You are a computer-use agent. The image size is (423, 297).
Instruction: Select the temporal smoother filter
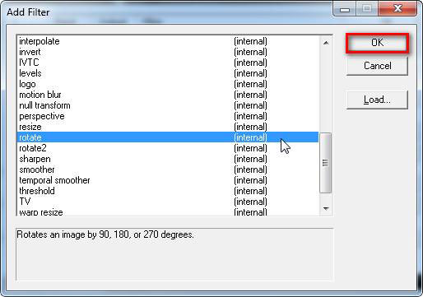click(x=168, y=180)
